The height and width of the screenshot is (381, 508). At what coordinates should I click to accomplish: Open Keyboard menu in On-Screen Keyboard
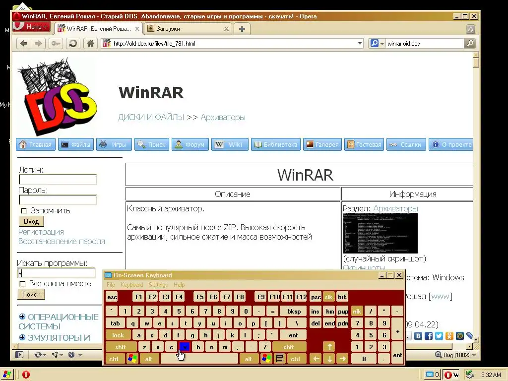click(x=131, y=285)
